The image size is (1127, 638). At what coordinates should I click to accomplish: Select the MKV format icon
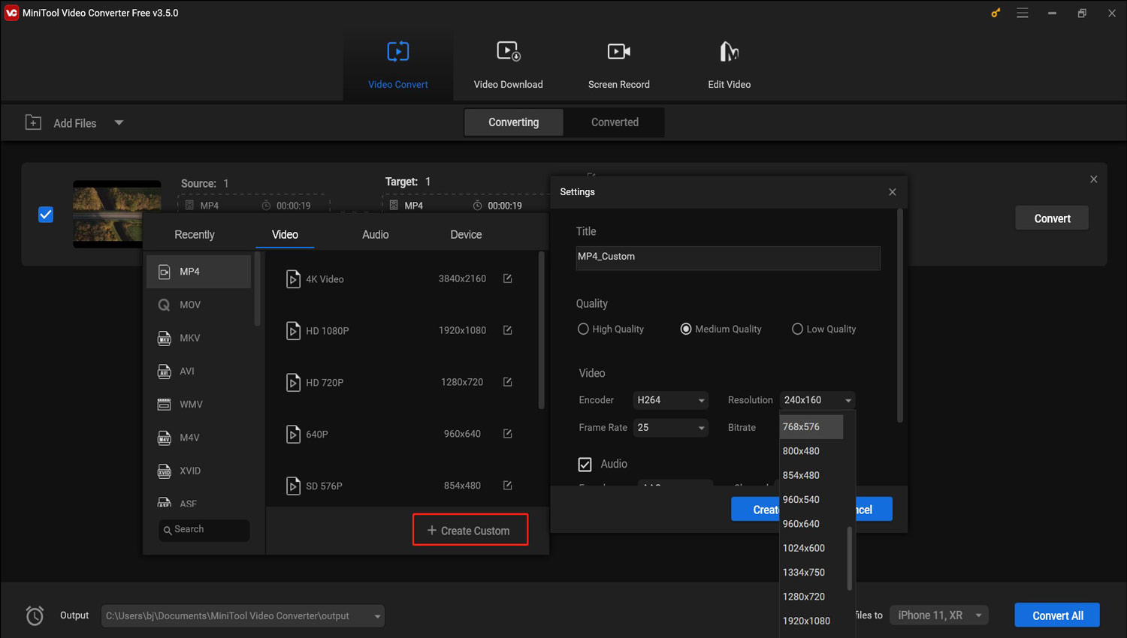point(164,338)
